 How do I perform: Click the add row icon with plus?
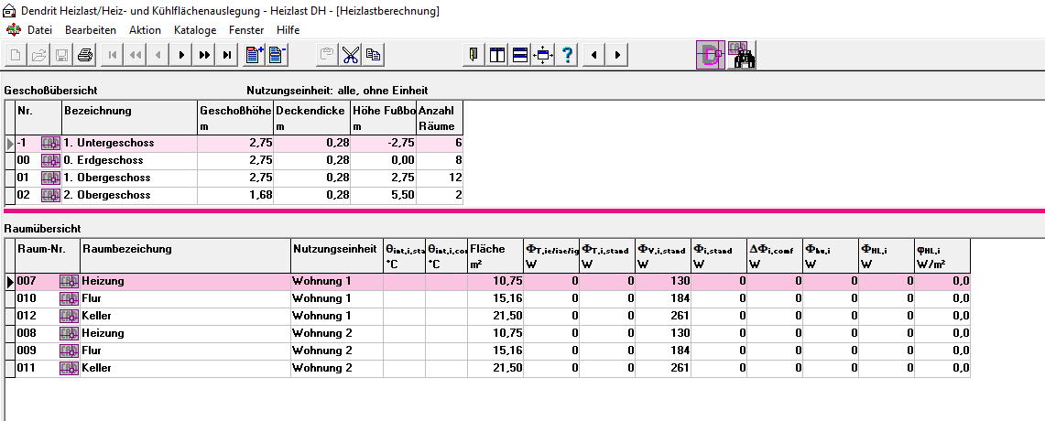pos(254,55)
